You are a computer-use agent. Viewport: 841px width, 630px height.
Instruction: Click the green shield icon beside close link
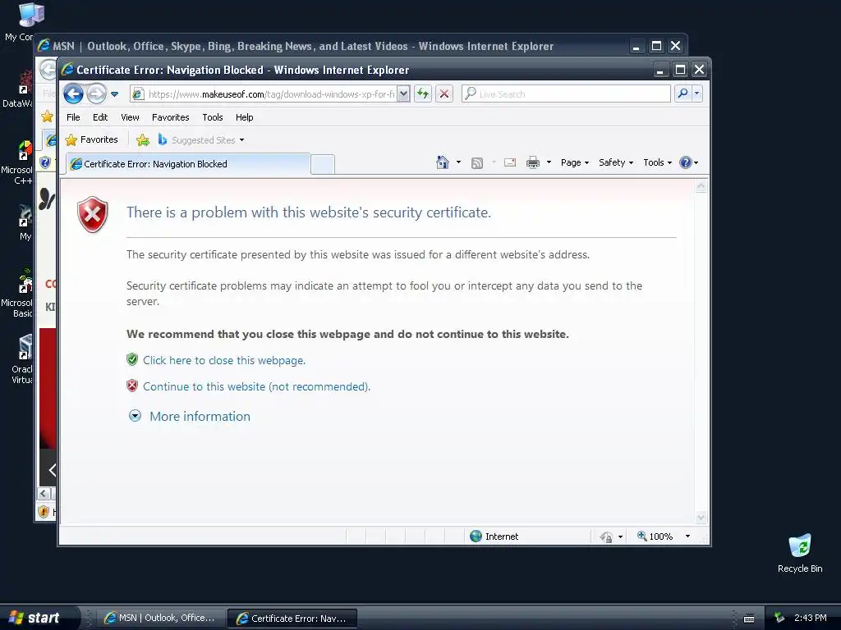click(x=132, y=359)
